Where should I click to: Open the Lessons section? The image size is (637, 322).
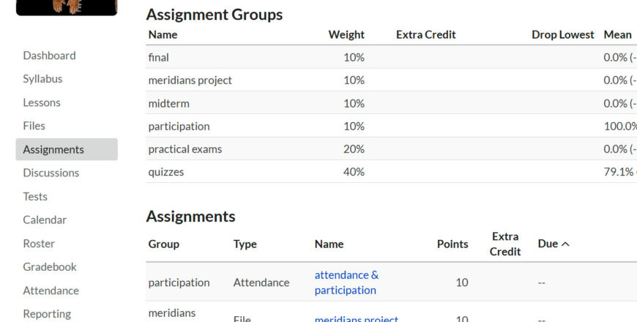point(42,102)
